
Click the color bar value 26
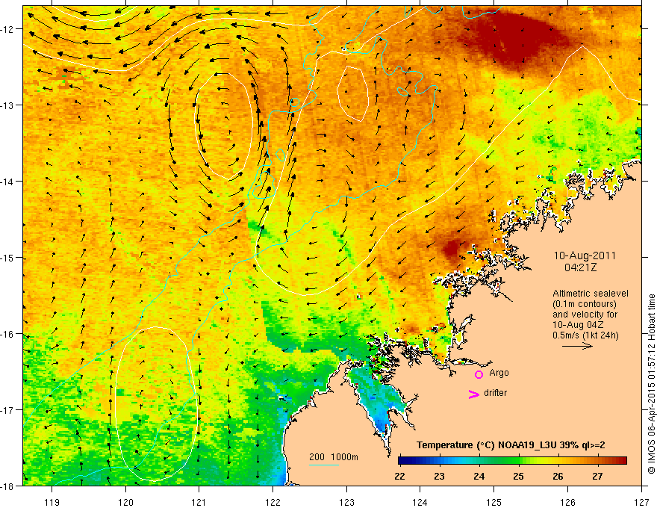558,476
